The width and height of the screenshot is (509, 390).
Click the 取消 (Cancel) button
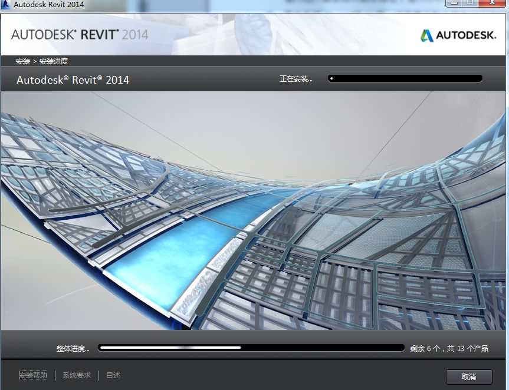[x=469, y=376]
